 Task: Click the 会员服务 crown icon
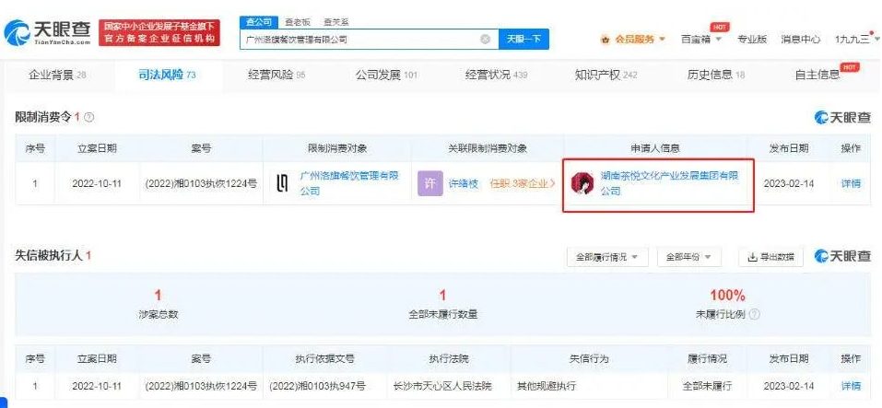606,40
